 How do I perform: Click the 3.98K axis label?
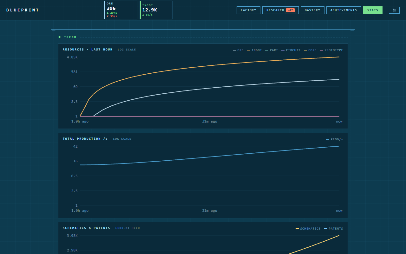(x=72, y=236)
